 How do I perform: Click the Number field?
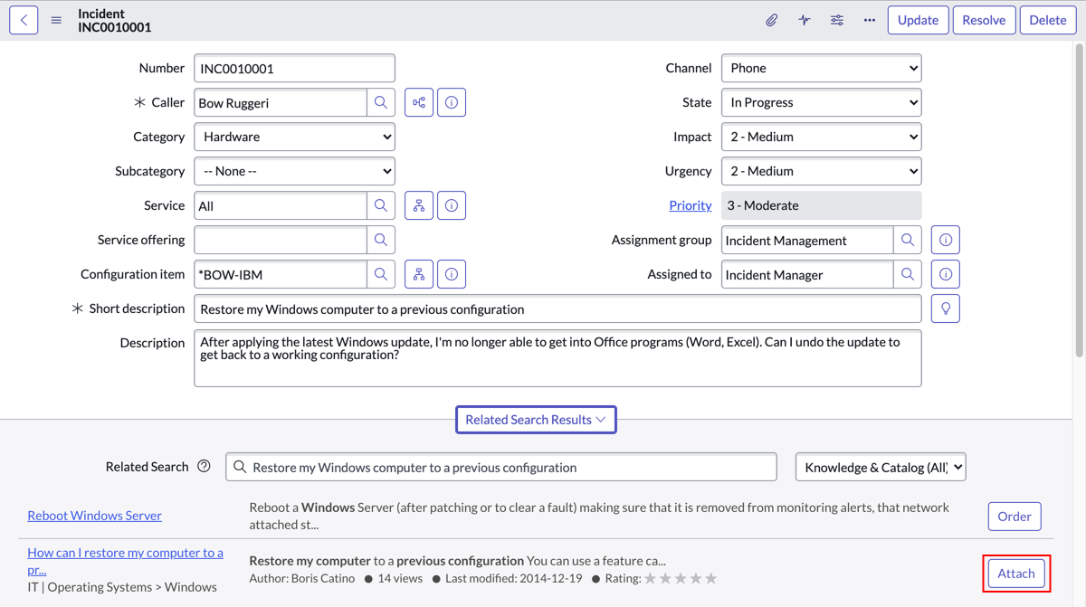coord(295,68)
